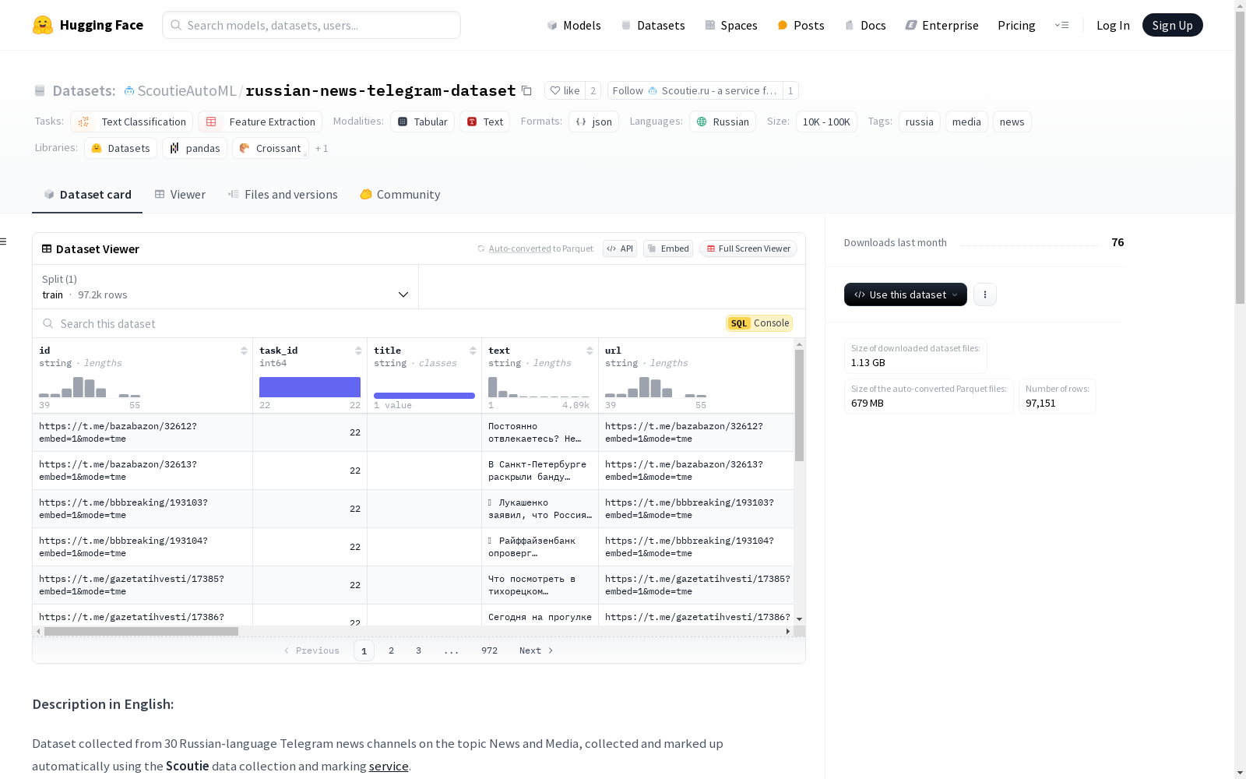Filter by the media tag
1246x779 pixels.
tap(966, 122)
